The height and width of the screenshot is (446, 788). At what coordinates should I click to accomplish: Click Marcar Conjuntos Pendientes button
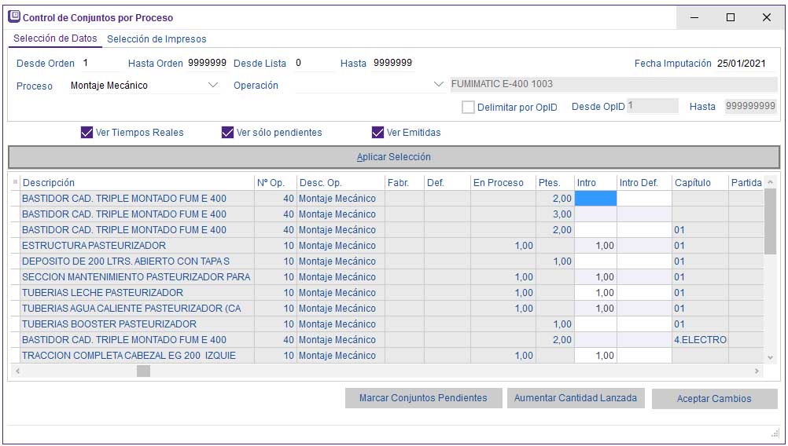423,398
